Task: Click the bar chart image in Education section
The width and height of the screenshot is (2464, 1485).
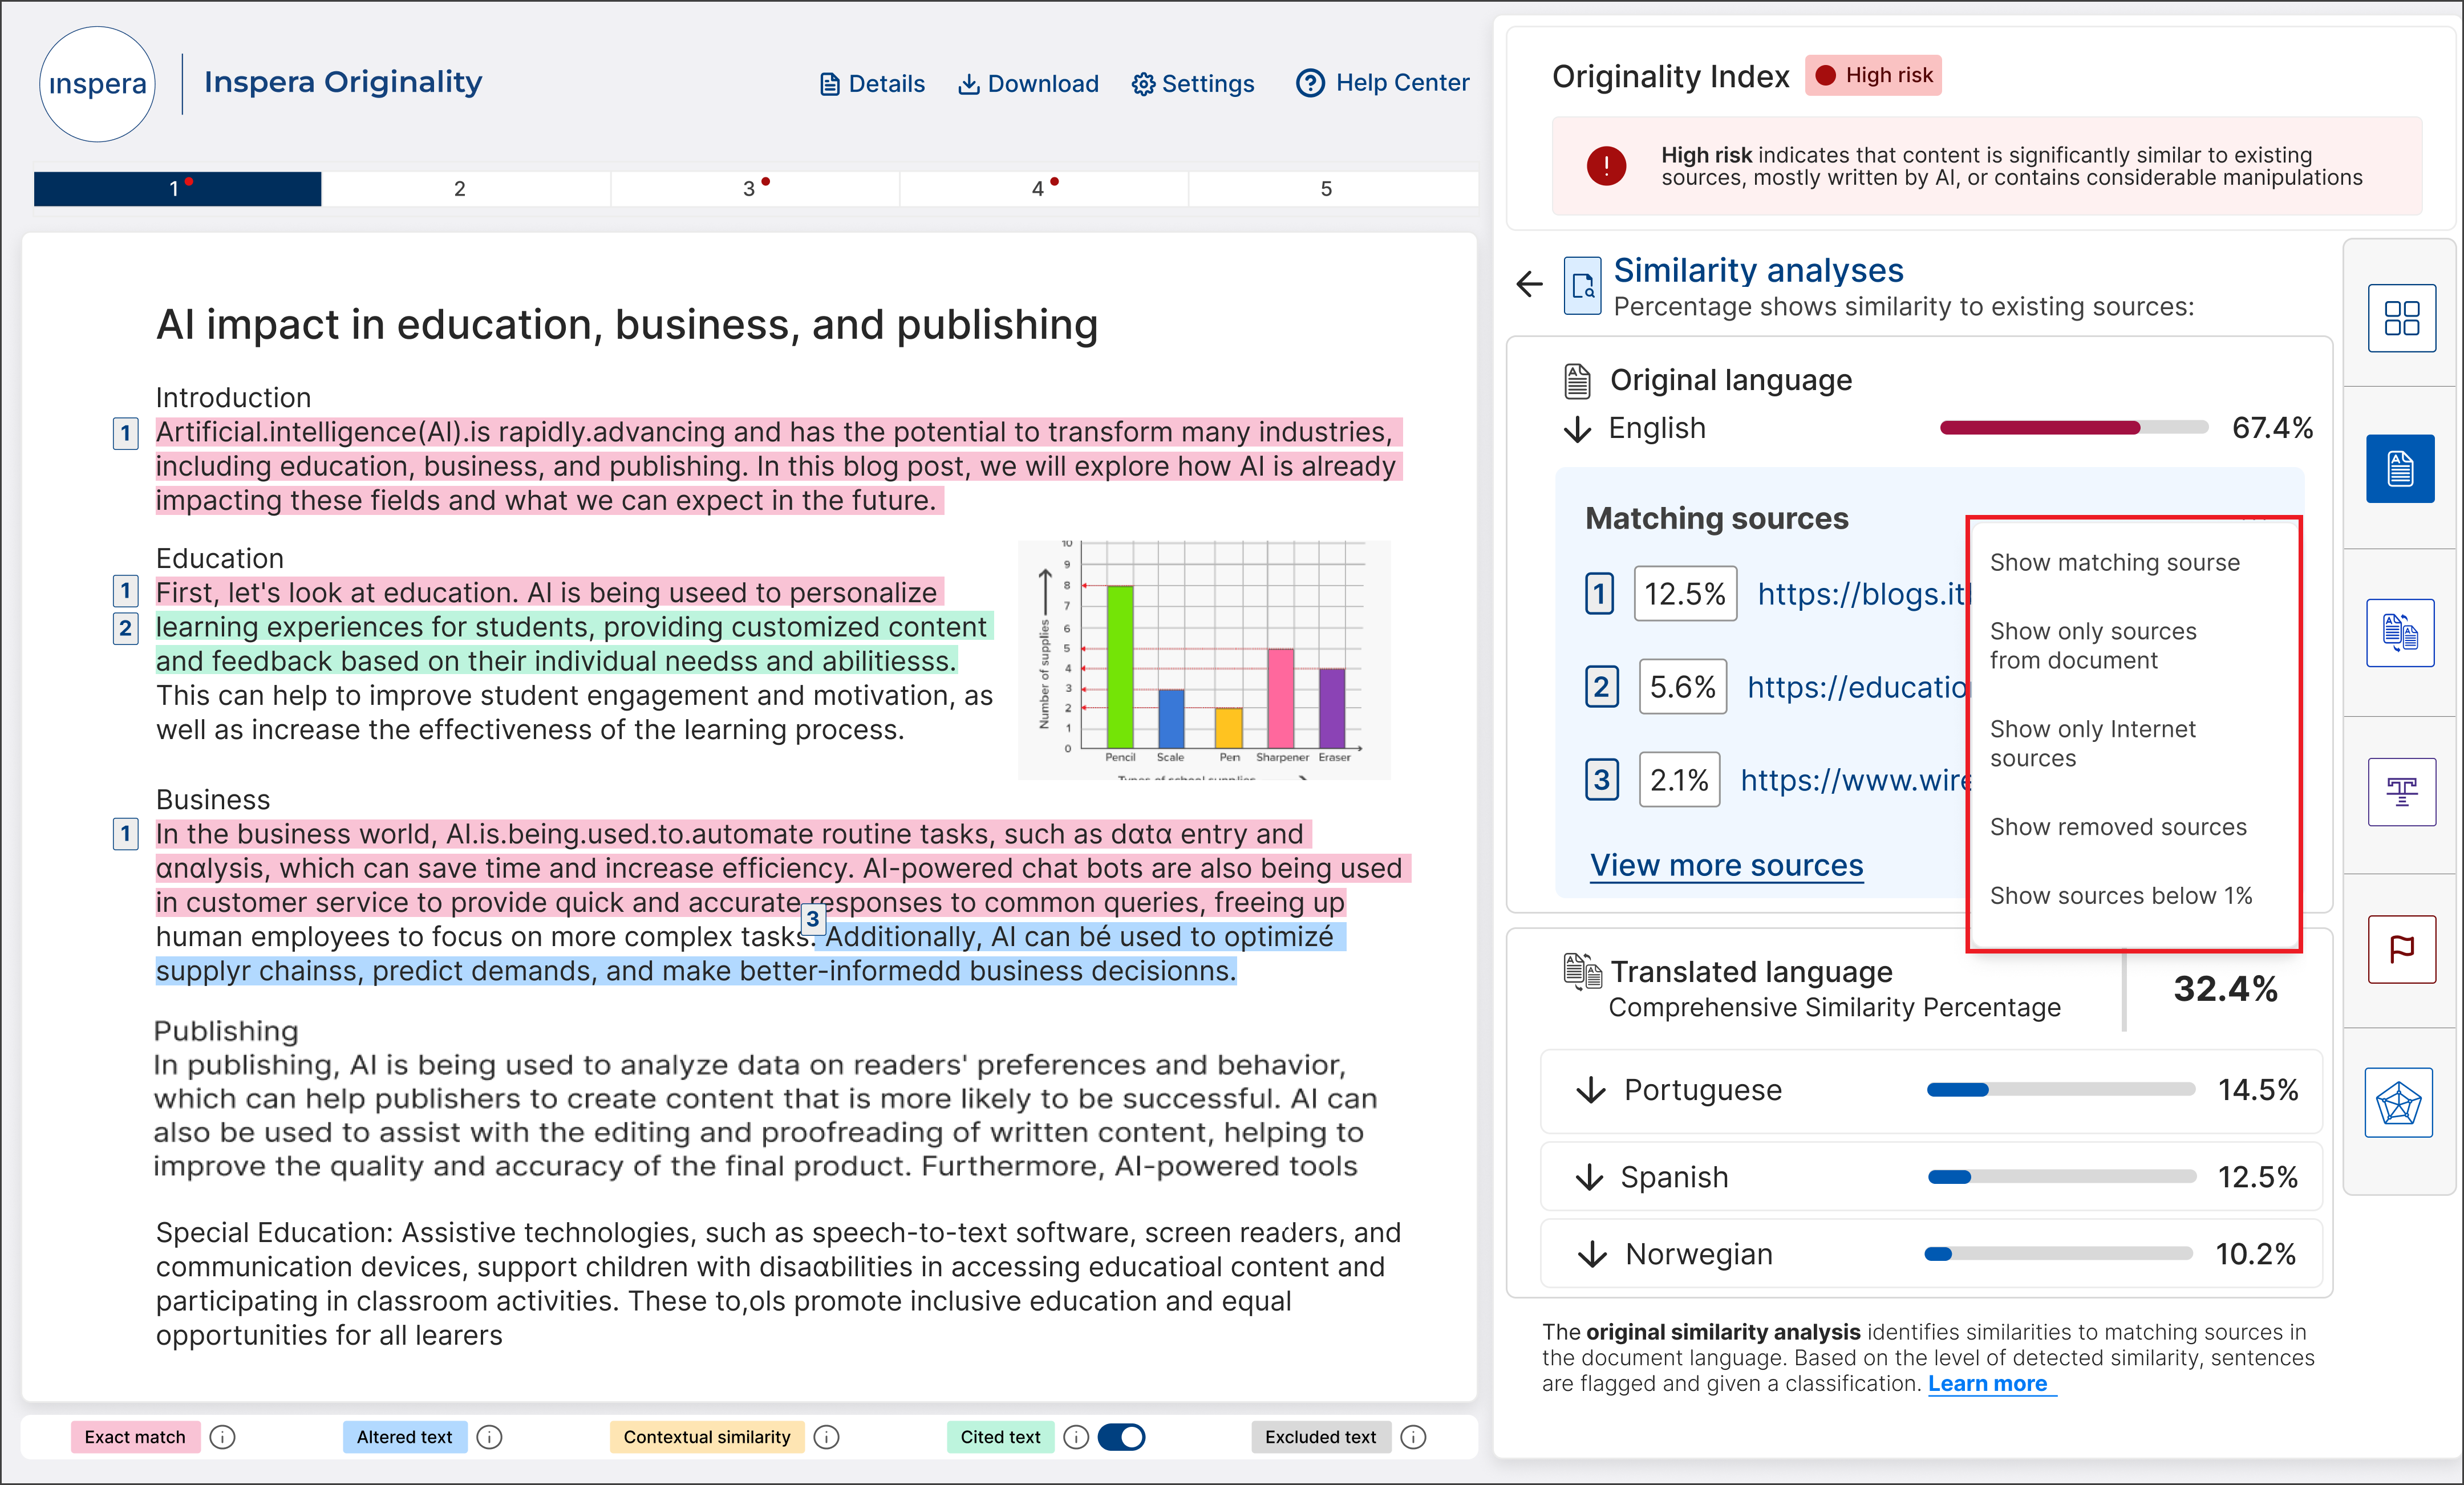Action: [1204, 660]
